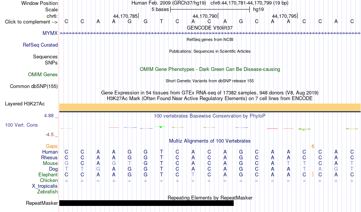Open the GTEx Gene Expression track title

pos(210,93)
